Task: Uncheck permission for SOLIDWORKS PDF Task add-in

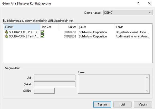Action: pyautogui.click(x=42, y=32)
